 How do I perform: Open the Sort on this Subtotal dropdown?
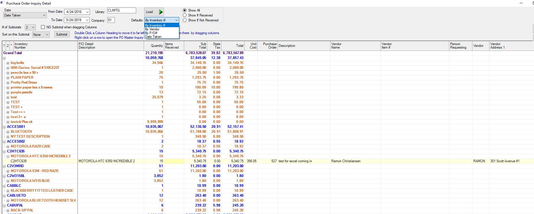(x=47, y=35)
